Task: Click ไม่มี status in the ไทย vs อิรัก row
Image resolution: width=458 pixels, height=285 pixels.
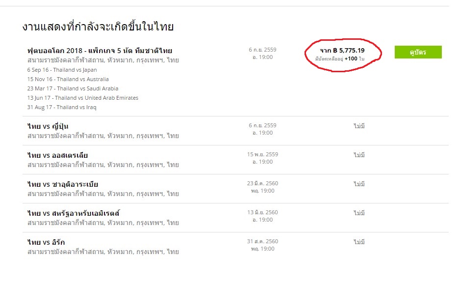Action: coord(359,242)
